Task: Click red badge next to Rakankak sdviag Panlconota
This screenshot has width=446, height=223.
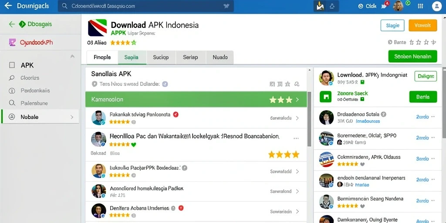Action: coord(176,115)
